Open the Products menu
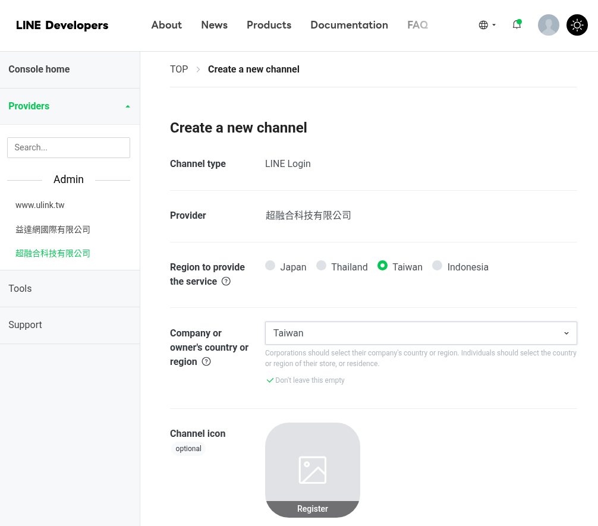 269,25
